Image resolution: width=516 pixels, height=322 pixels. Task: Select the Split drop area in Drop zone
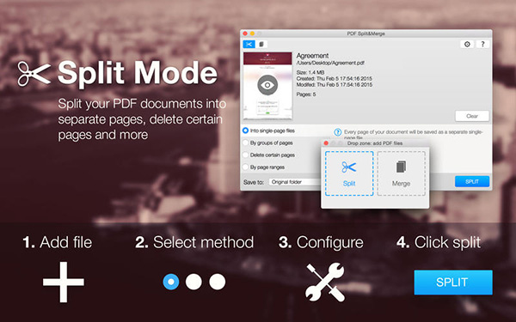click(x=349, y=173)
